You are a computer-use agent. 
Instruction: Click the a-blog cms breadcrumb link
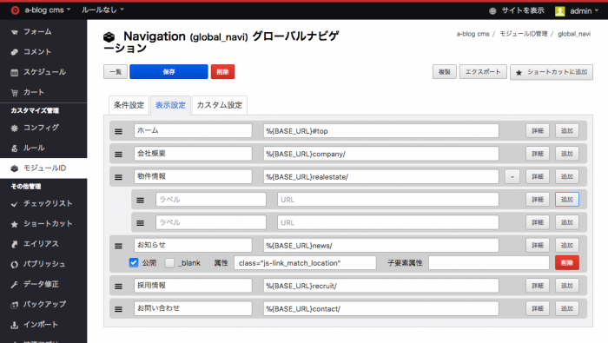(473, 34)
